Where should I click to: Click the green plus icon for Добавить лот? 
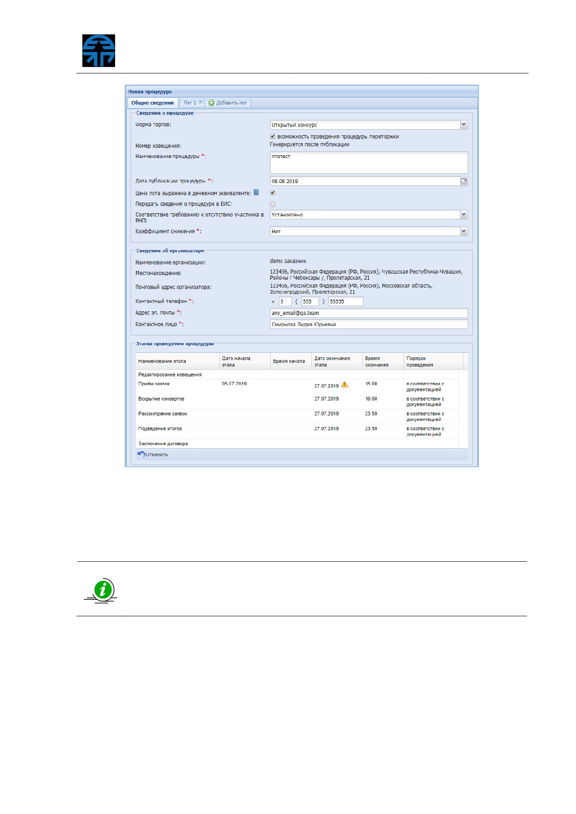point(211,103)
